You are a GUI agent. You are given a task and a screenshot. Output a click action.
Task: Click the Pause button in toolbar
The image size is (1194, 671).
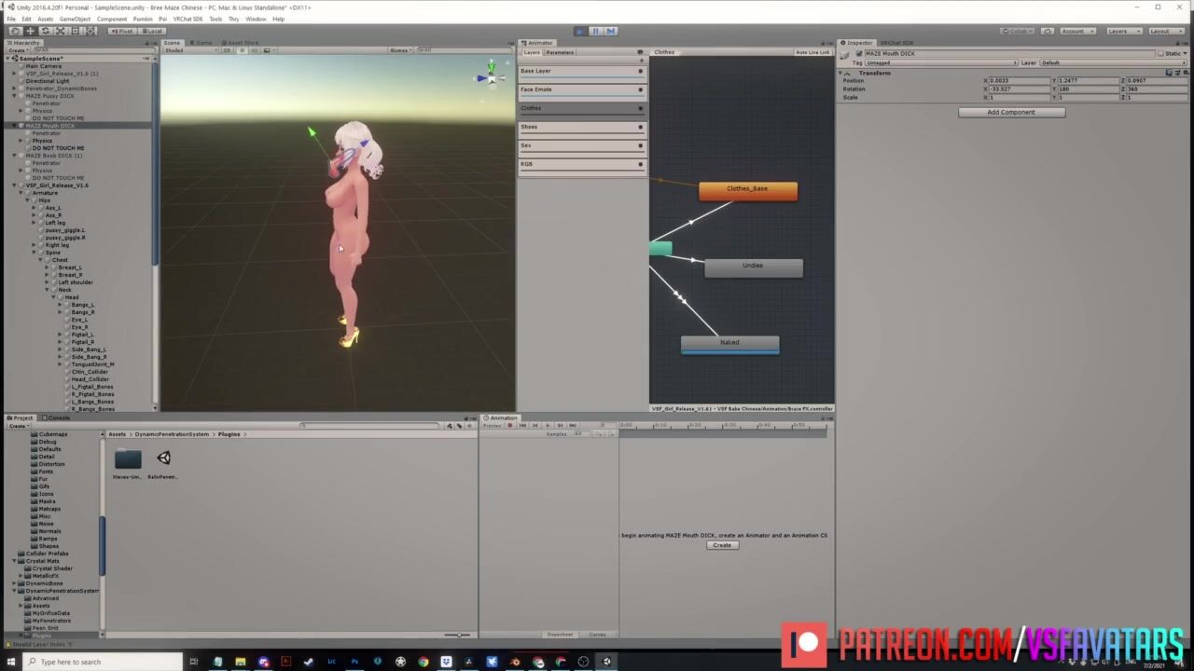point(595,31)
